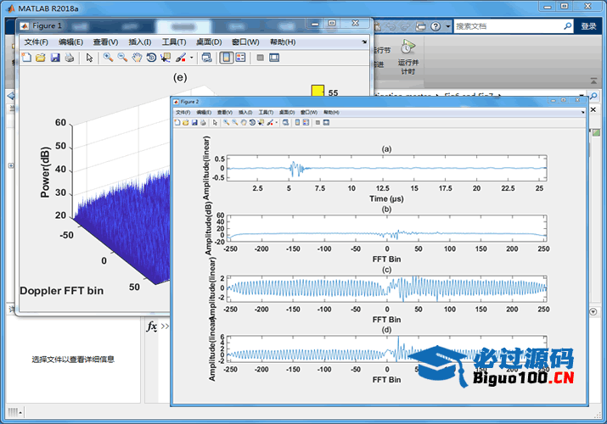Toggle Insert Colorbar button in Figure 1
Screen dimensions: 607x424
[x=227, y=58]
